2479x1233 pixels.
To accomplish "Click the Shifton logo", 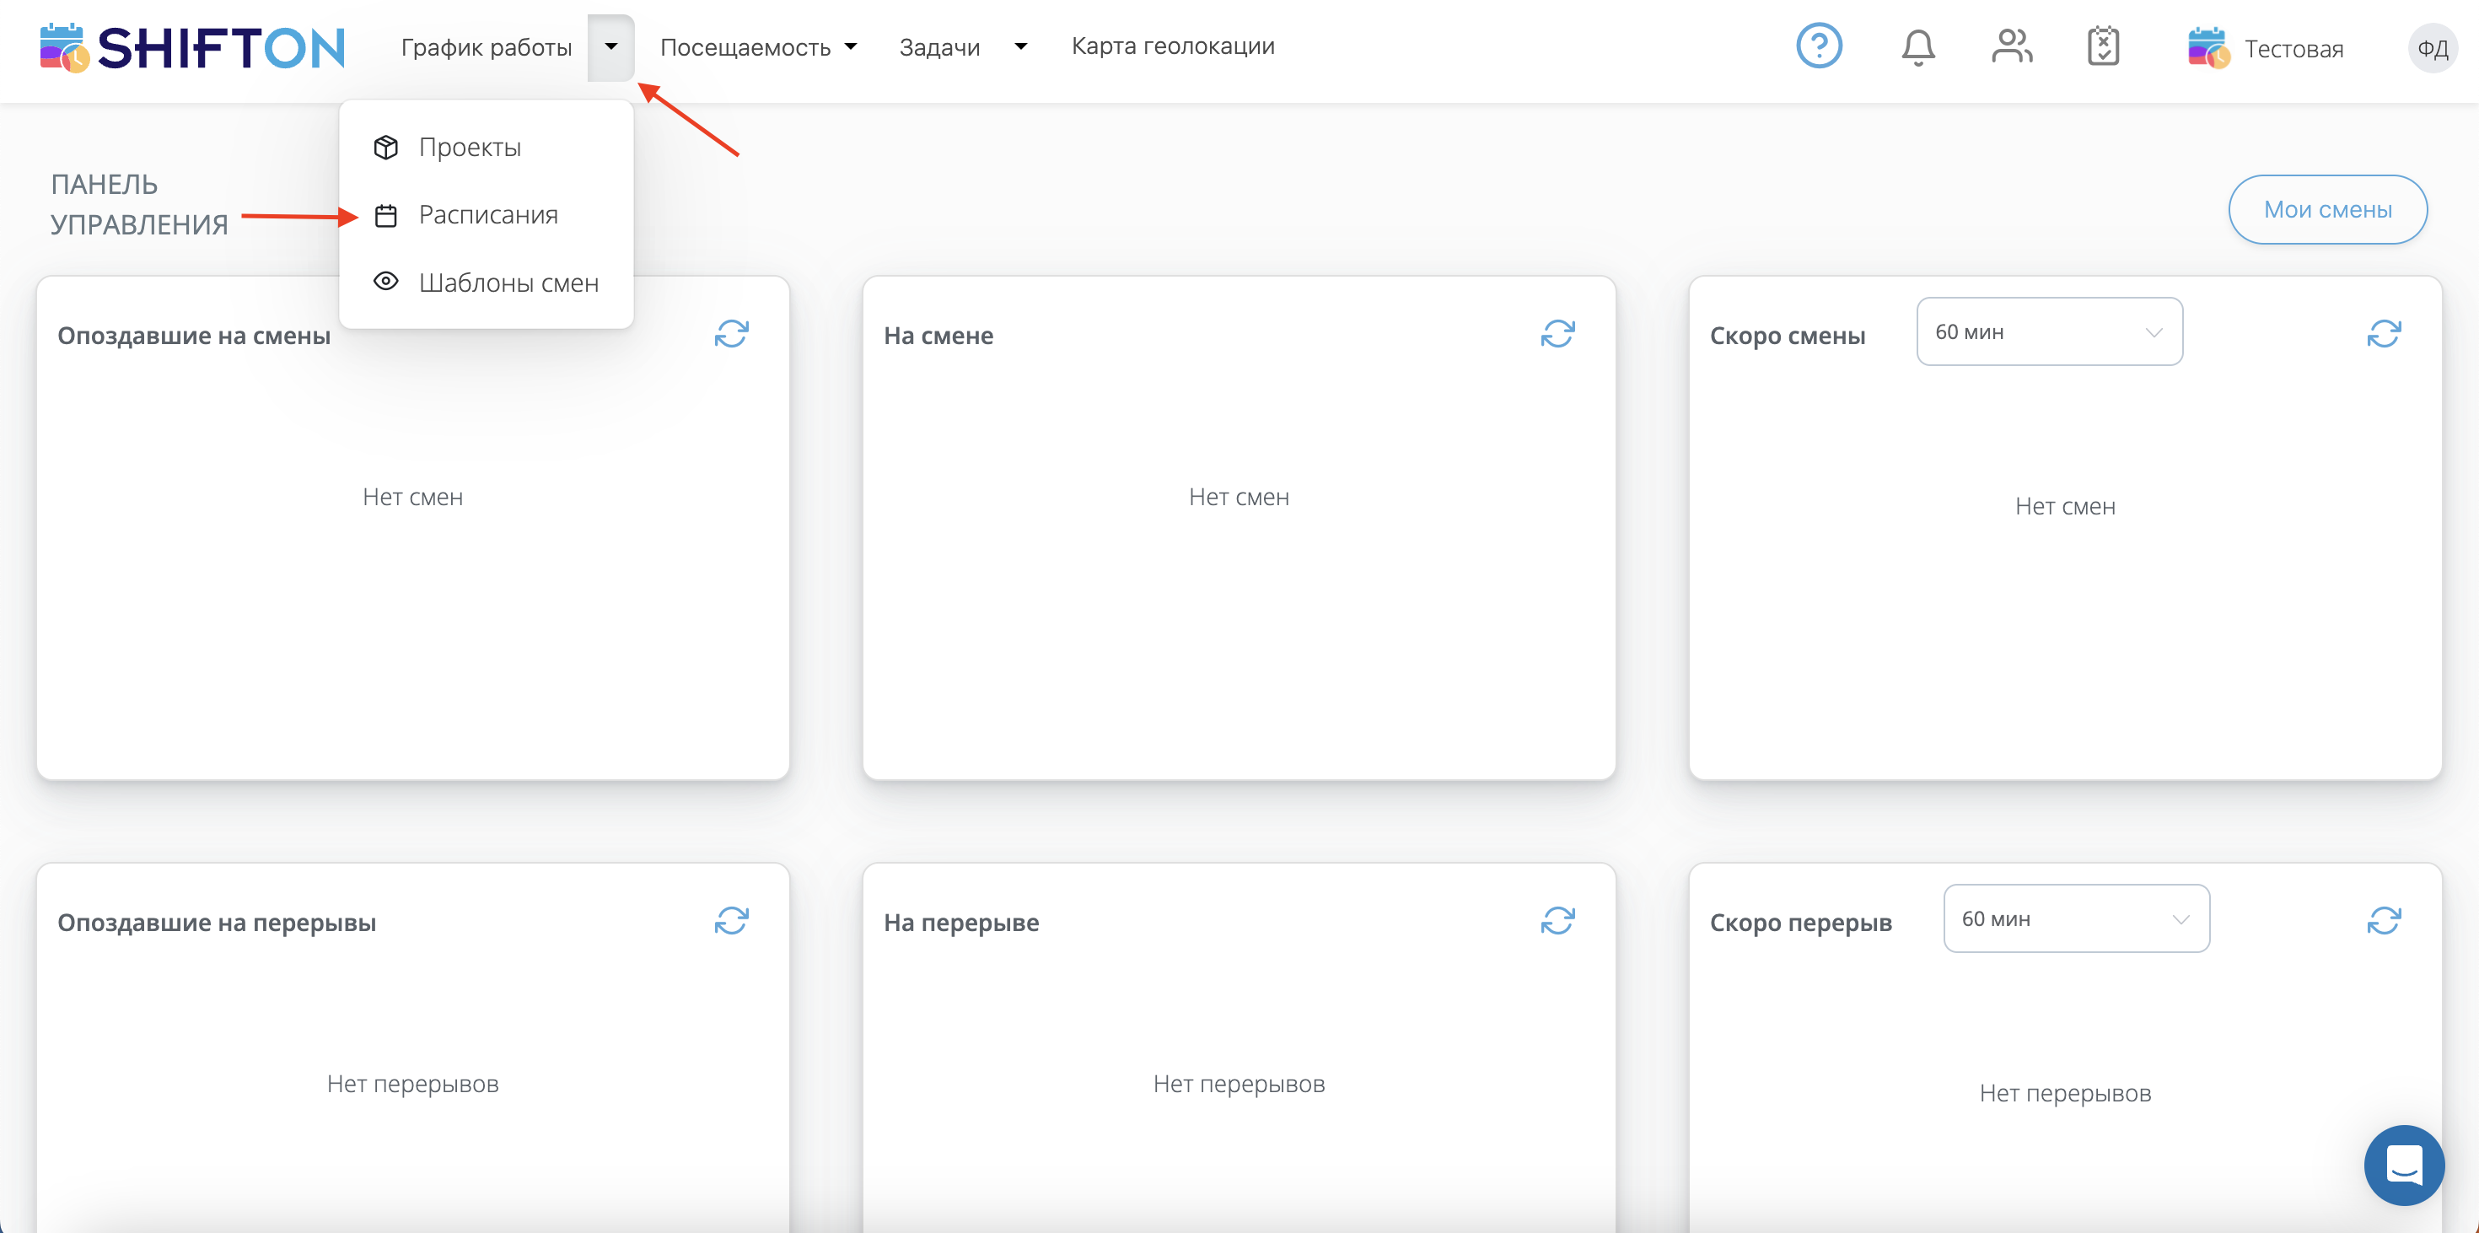I will pyautogui.click(x=191, y=47).
